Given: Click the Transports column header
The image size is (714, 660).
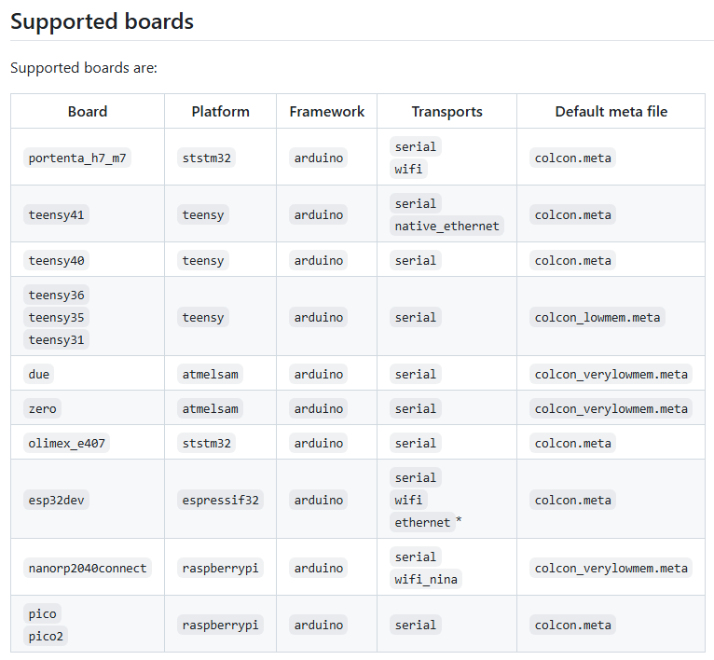Looking at the screenshot, I should coord(446,111).
